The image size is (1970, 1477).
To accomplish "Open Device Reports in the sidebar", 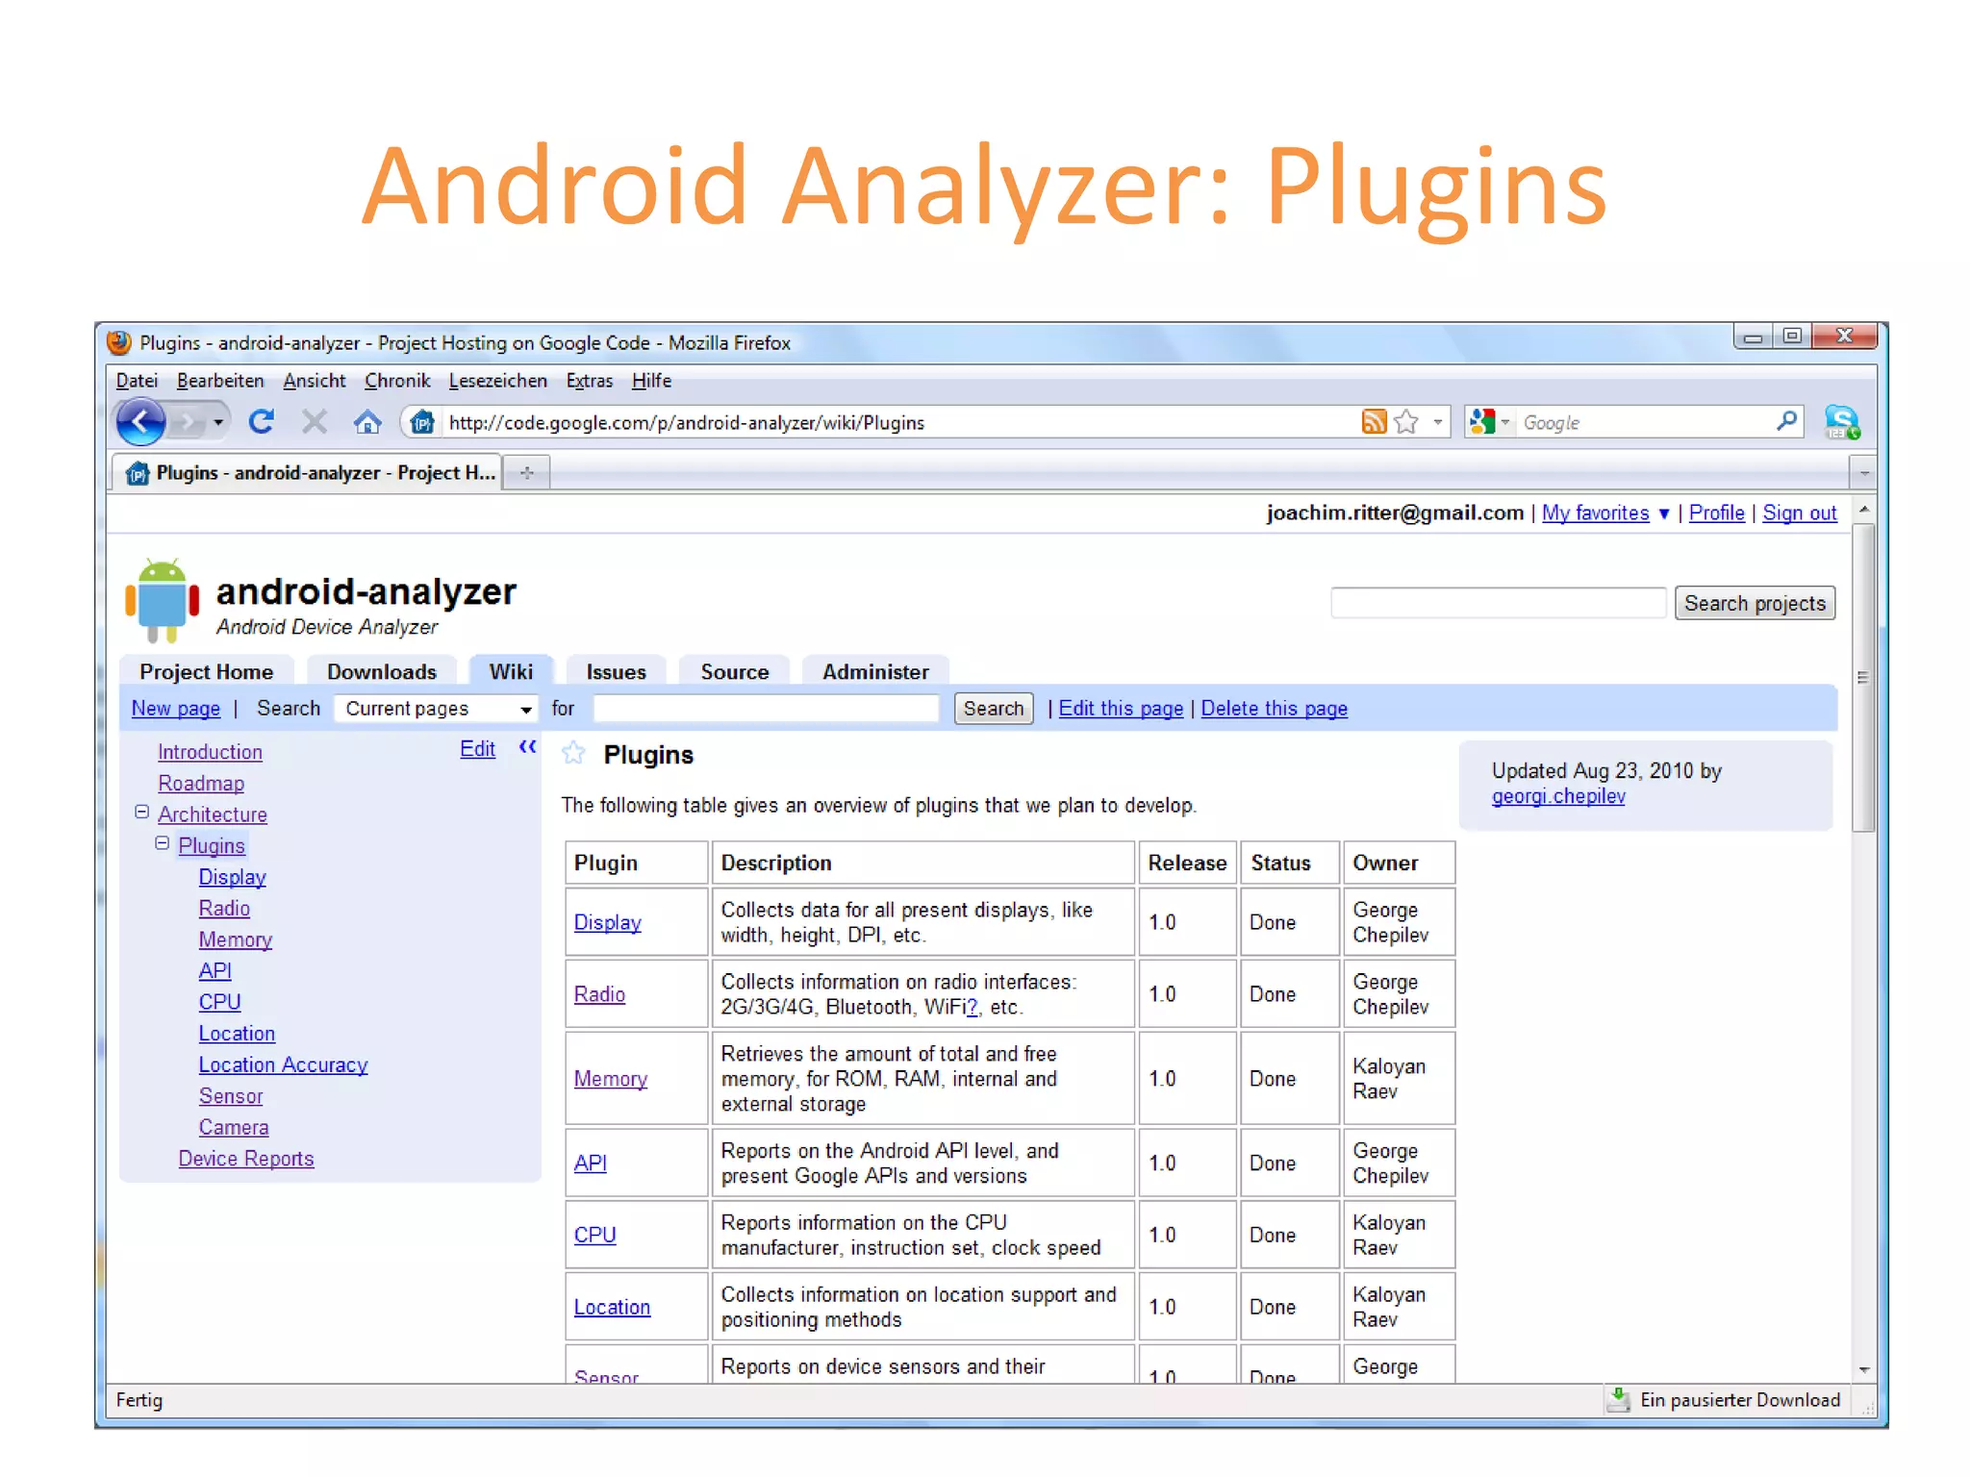I will [x=246, y=1159].
